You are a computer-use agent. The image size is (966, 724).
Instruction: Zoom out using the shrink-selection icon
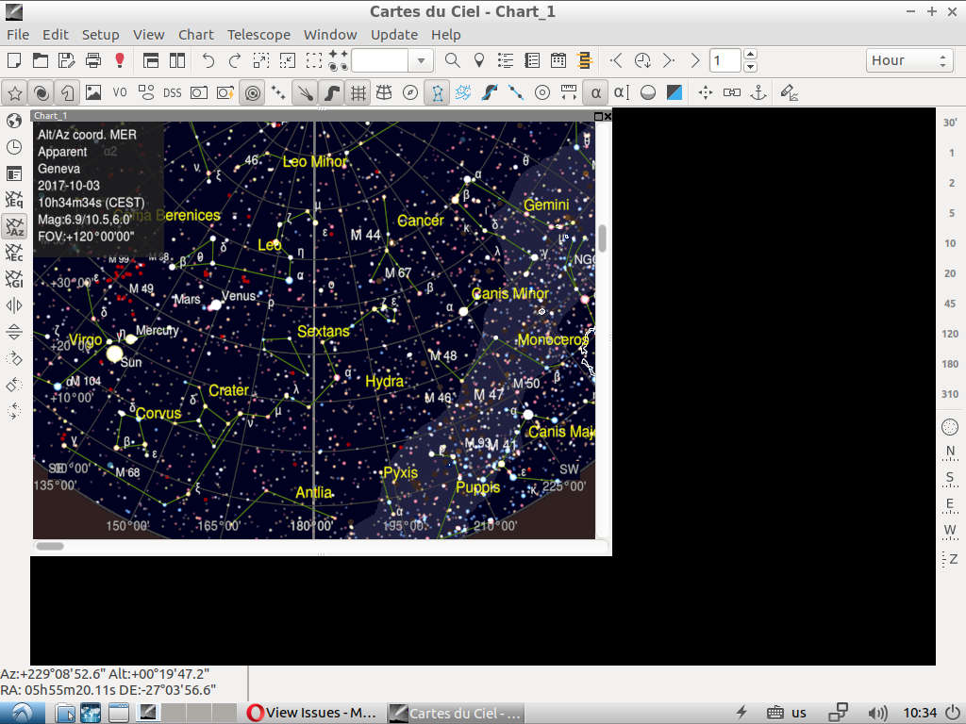(x=288, y=60)
